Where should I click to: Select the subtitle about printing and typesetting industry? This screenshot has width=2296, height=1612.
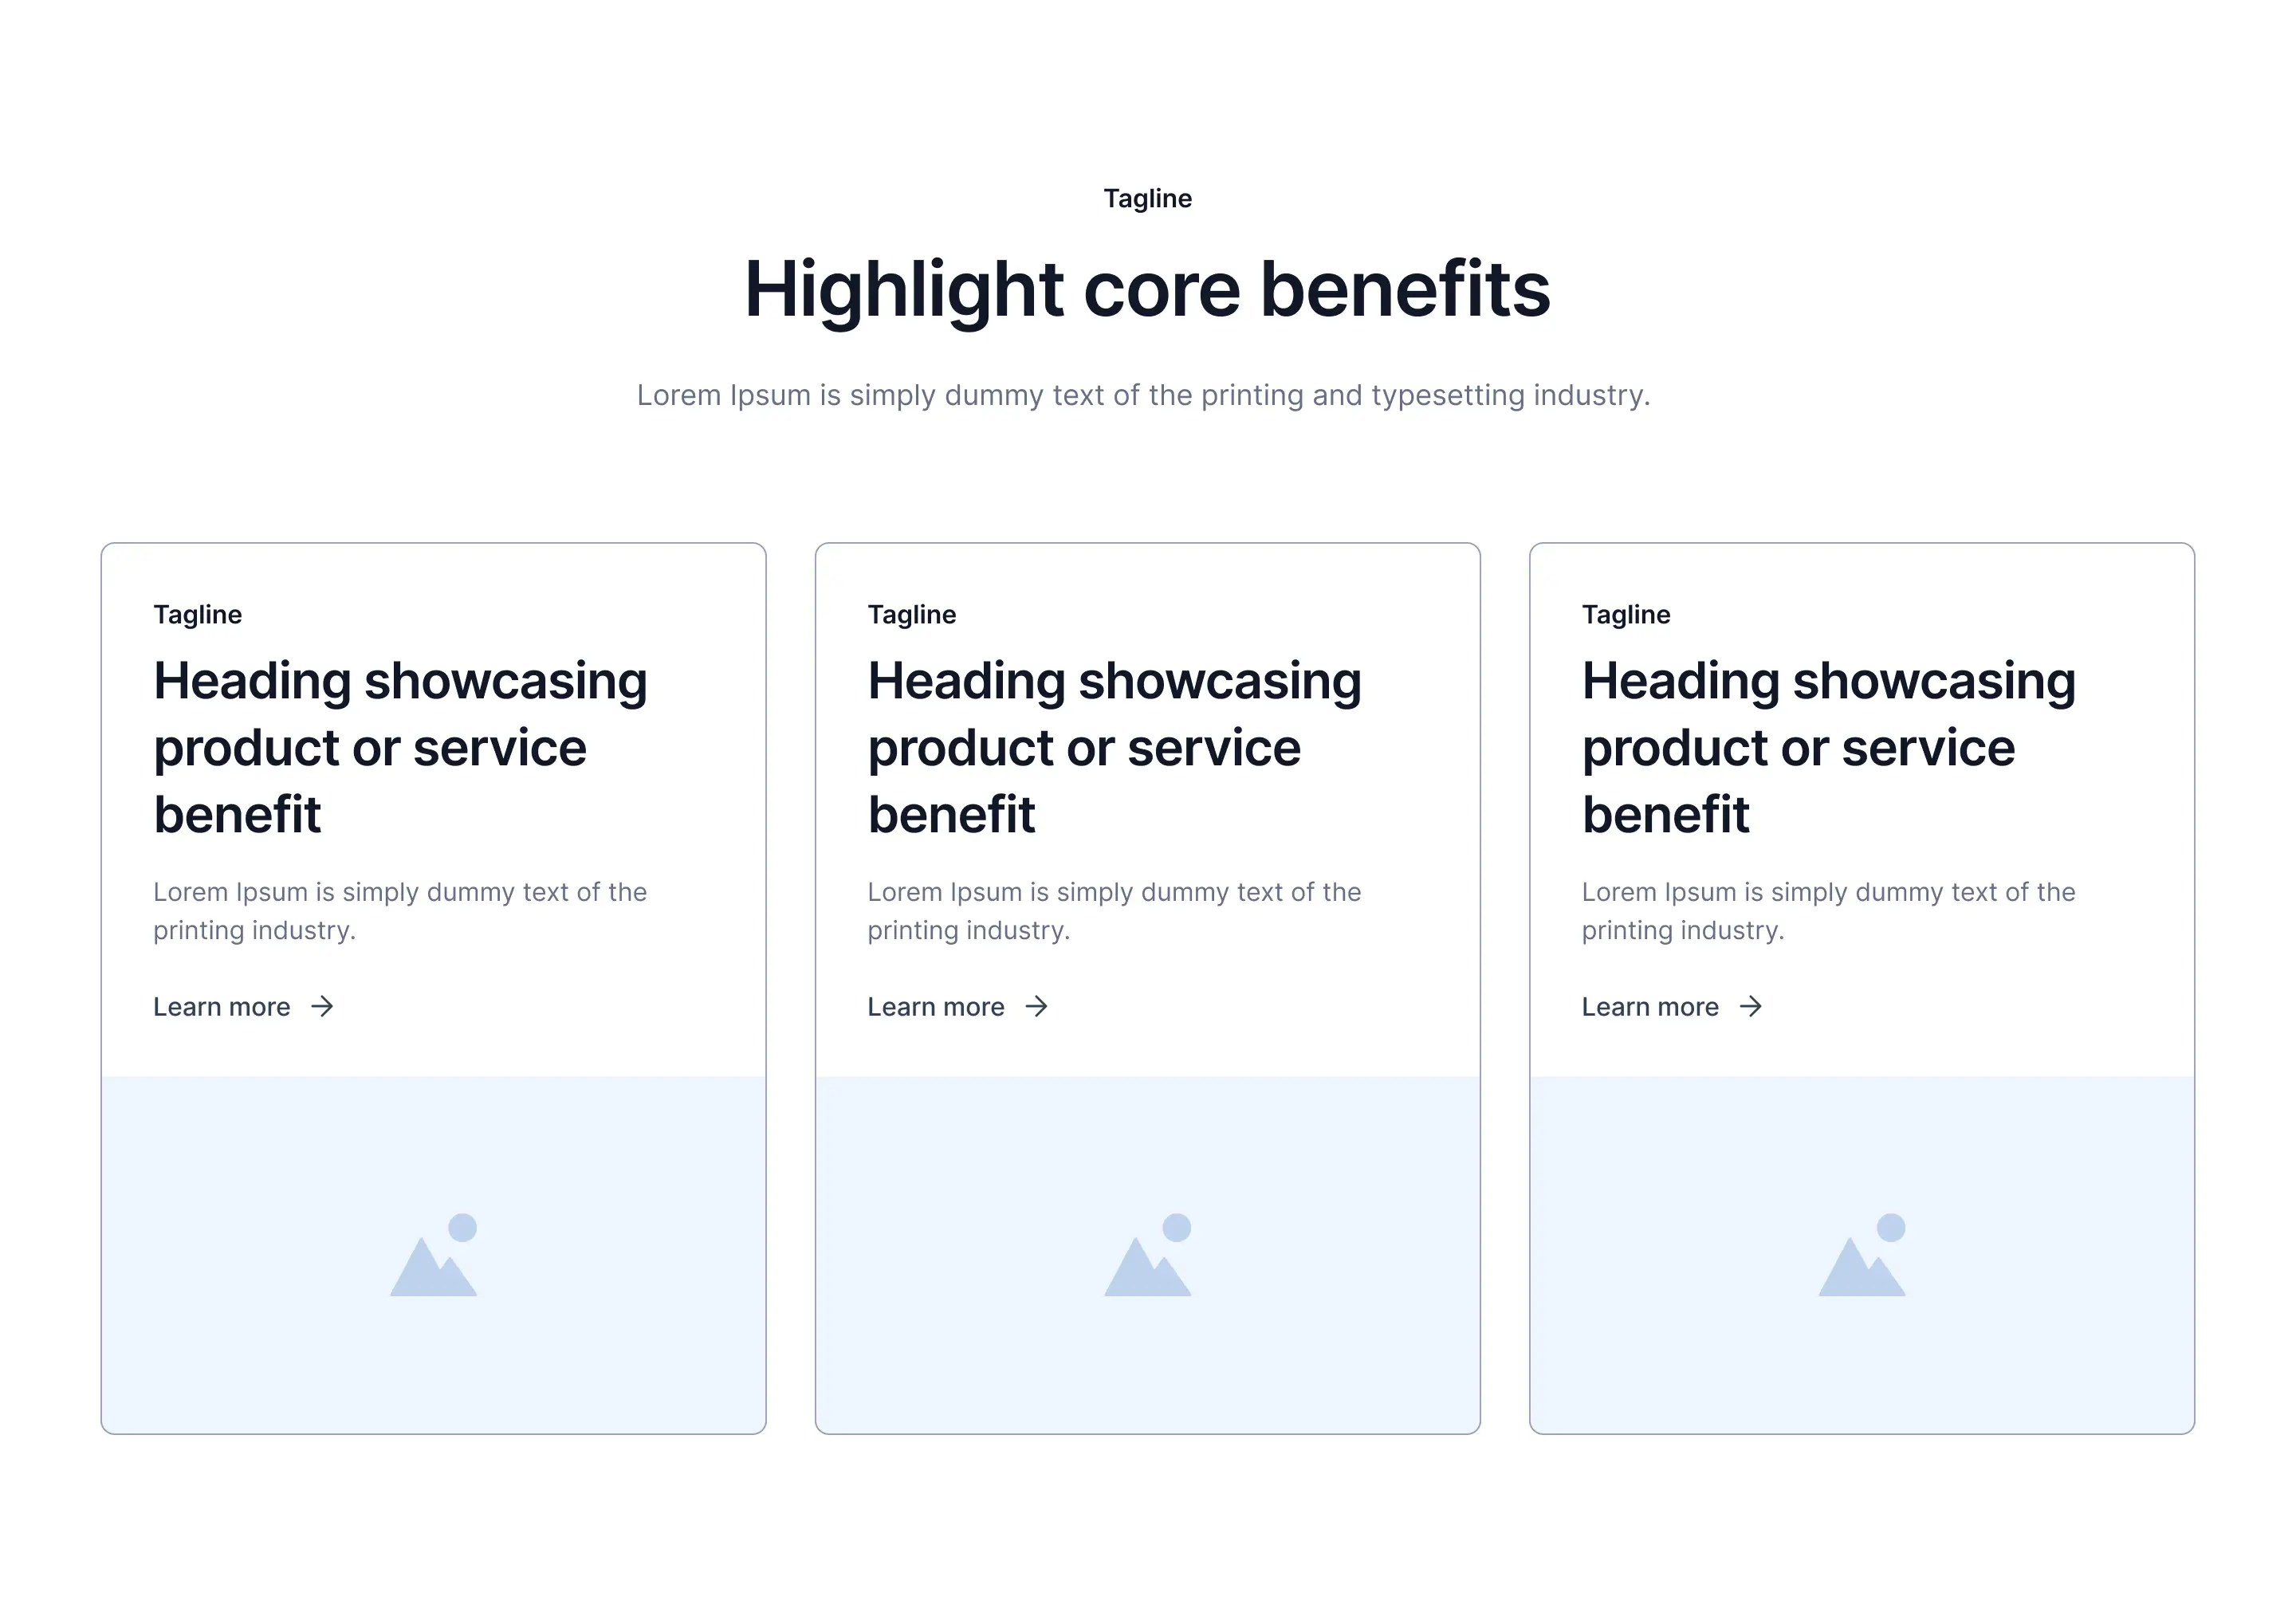[1143, 395]
